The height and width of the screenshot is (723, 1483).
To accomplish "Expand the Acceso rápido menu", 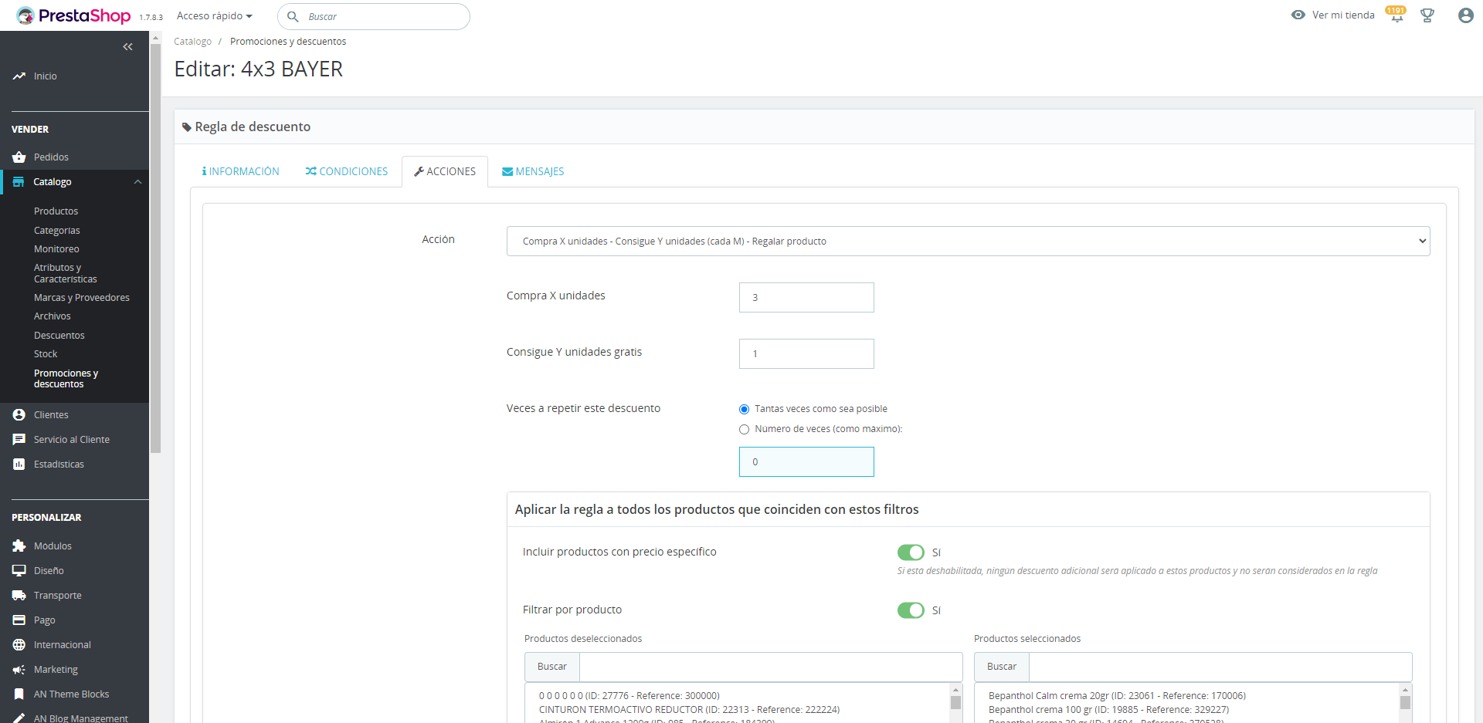I will (215, 16).
